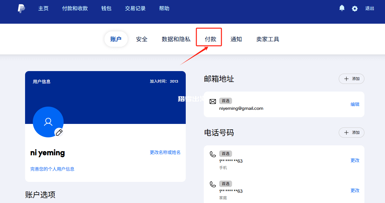Open 交易记录 in top navigation
Screen dimensions: 385x203
coord(135,8)
